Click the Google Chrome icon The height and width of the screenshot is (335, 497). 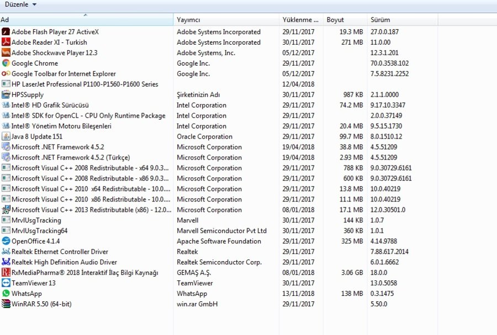[6, 63]
